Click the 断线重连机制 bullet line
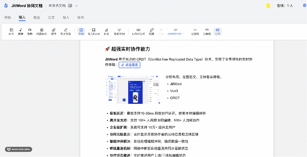Screen dimensions: 307x157 149,149
